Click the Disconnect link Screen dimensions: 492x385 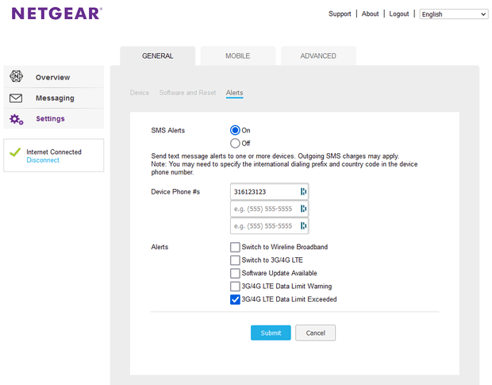tap(43, 160)
